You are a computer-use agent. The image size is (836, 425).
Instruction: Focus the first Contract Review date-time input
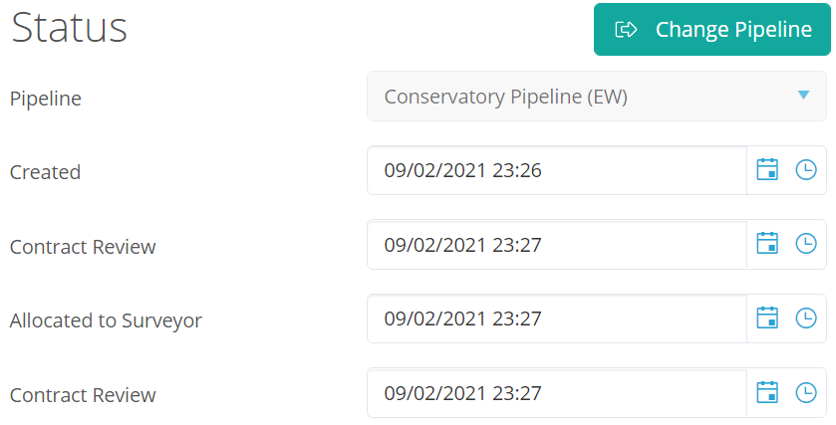click(557, 245)
